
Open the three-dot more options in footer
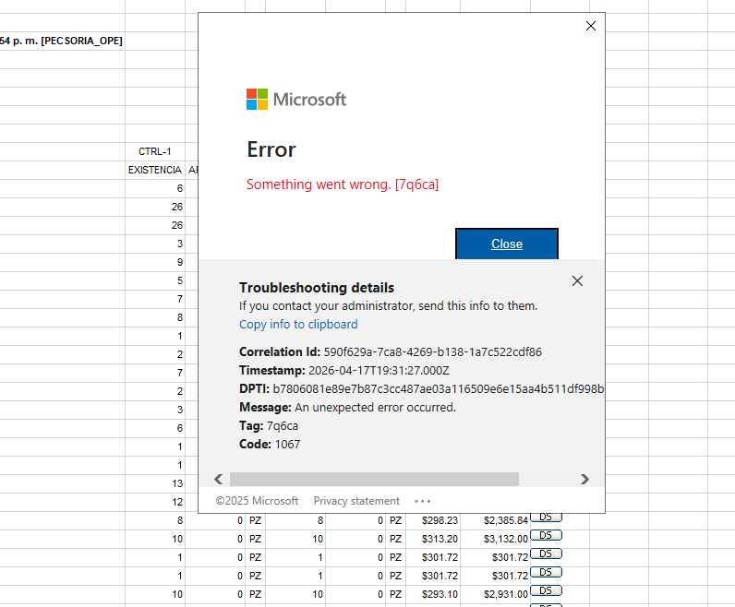(423, 501)
